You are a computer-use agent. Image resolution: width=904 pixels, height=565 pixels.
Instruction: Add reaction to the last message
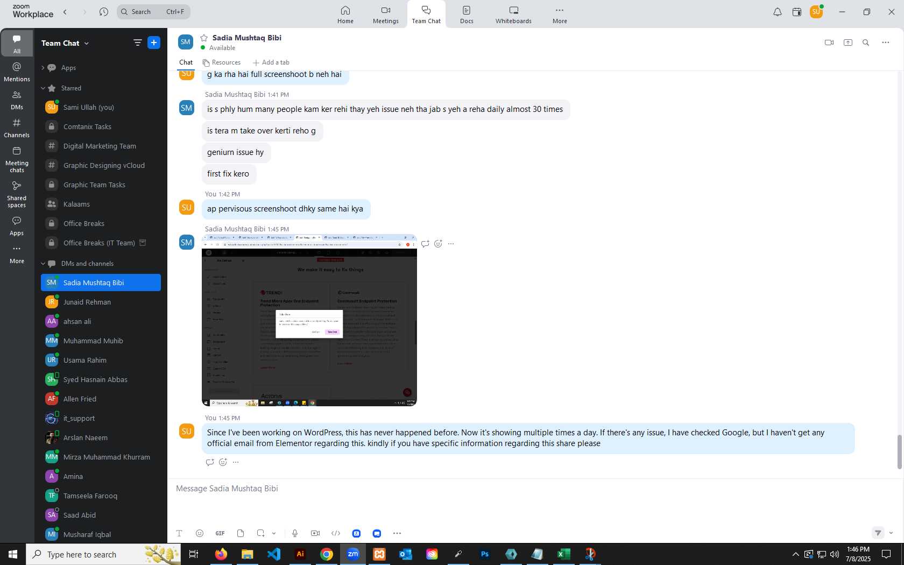223,462
